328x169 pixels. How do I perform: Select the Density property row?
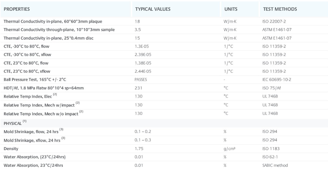(x=164, y=149)
